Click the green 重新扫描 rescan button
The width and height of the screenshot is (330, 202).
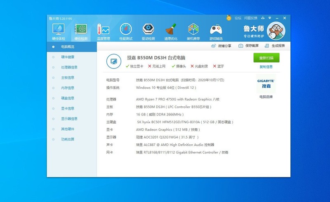pos(266,58)
